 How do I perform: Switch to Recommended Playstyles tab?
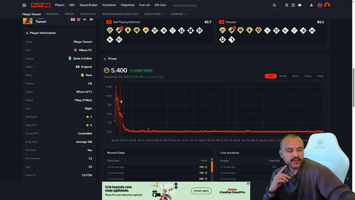[120, 14]
